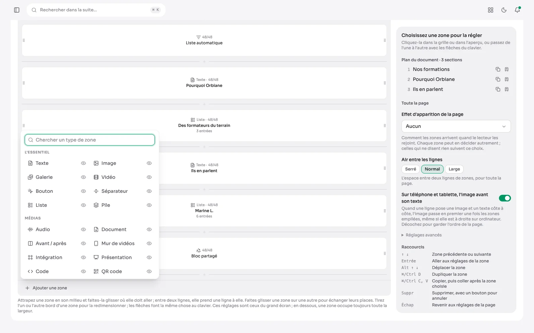Disable the image-before-text switch for mobile
Viewport: 534px width, 333px height.
point(505,198)
